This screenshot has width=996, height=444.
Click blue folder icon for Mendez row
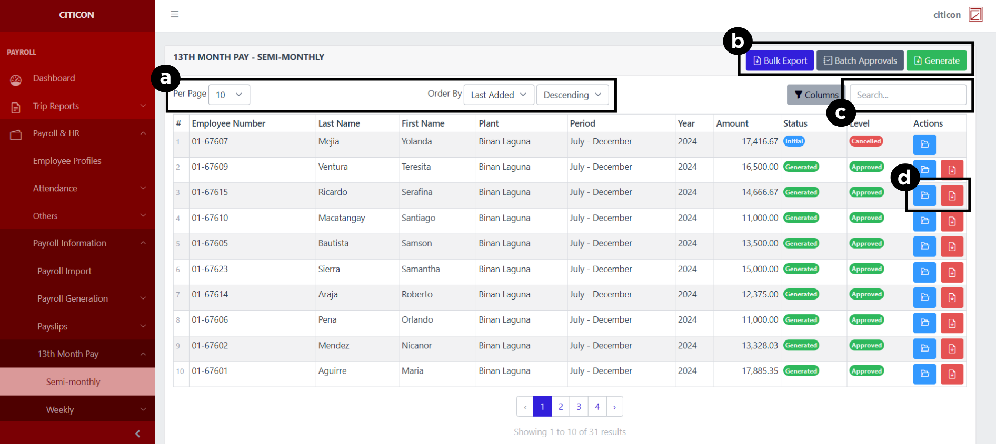(x=924, y=348)
